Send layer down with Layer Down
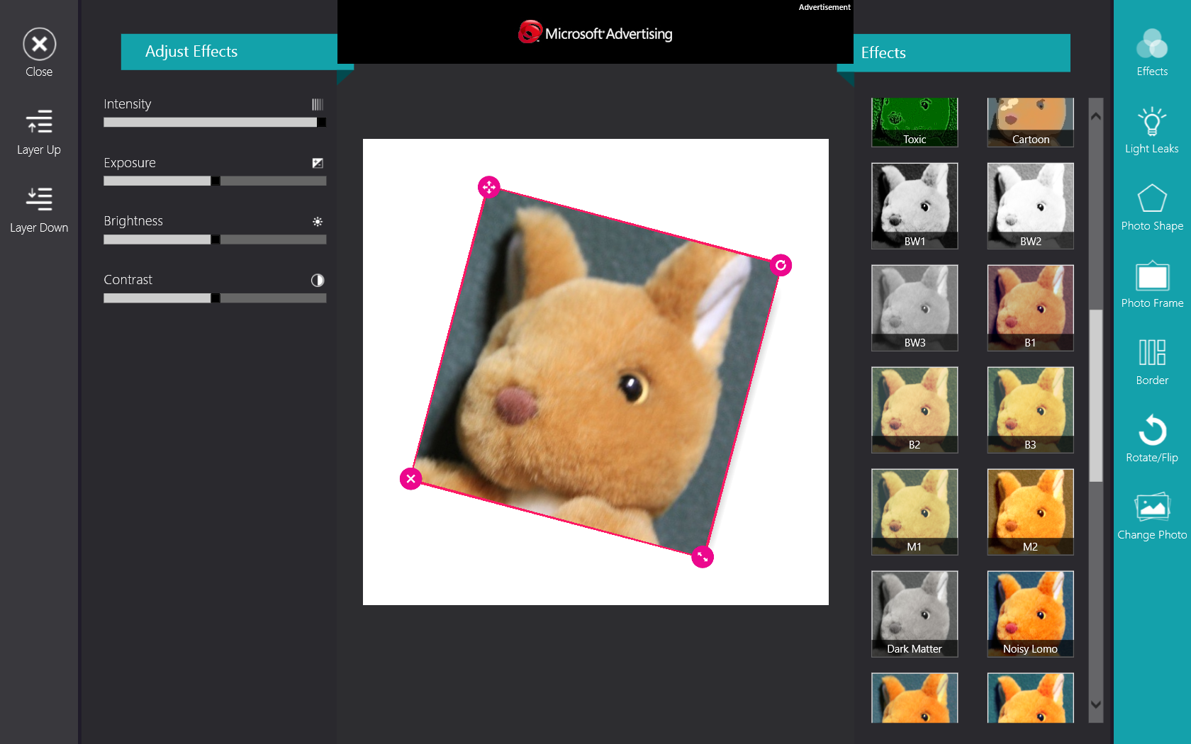1191x744 pixels. pos(39,199)
